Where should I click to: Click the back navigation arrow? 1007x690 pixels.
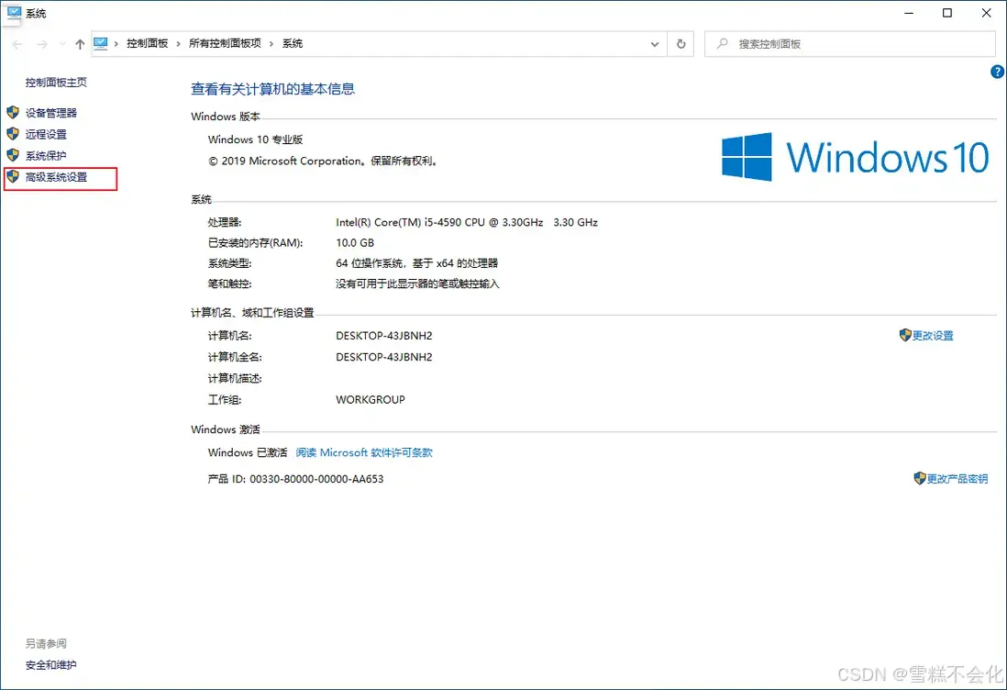click(x=17, y=44)
